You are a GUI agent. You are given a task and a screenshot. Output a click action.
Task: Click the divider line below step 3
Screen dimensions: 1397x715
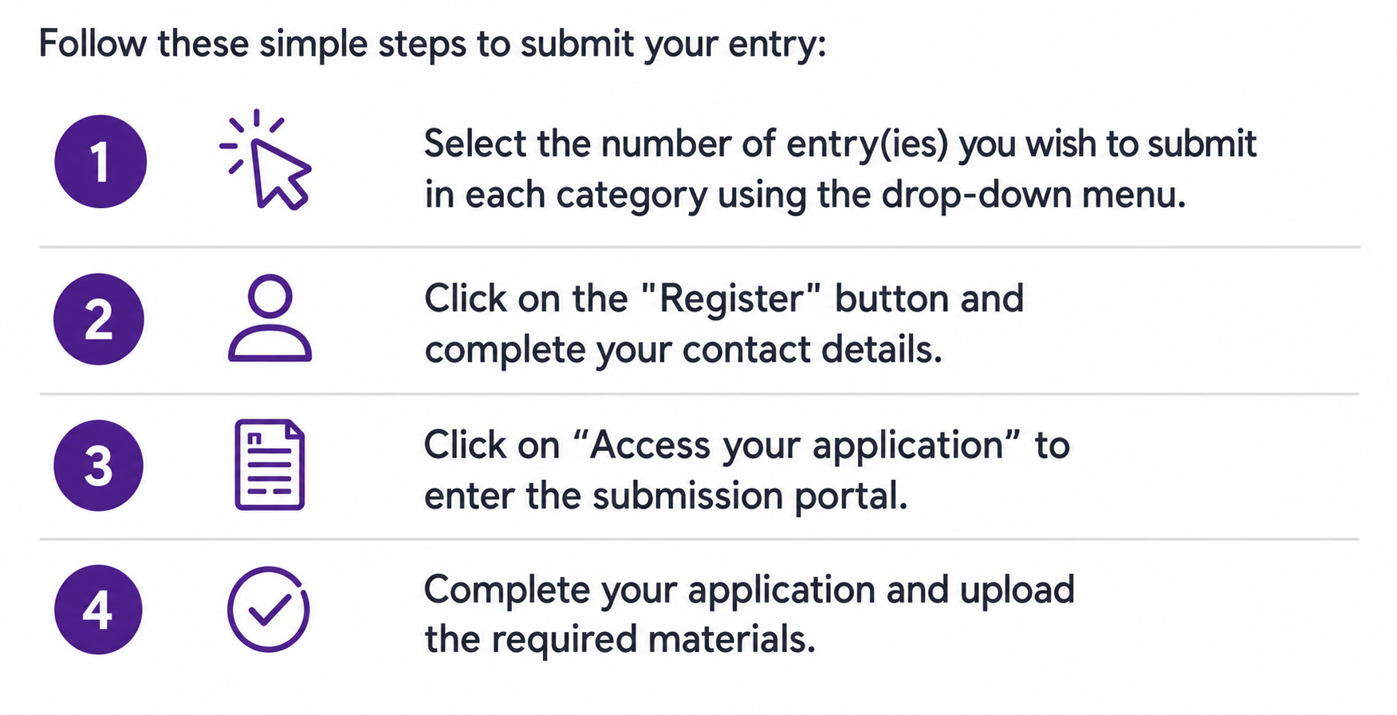[x=700, y=539]
